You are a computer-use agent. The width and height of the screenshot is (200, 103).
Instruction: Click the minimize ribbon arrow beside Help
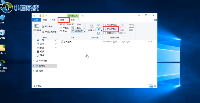(x=152, y=20)
